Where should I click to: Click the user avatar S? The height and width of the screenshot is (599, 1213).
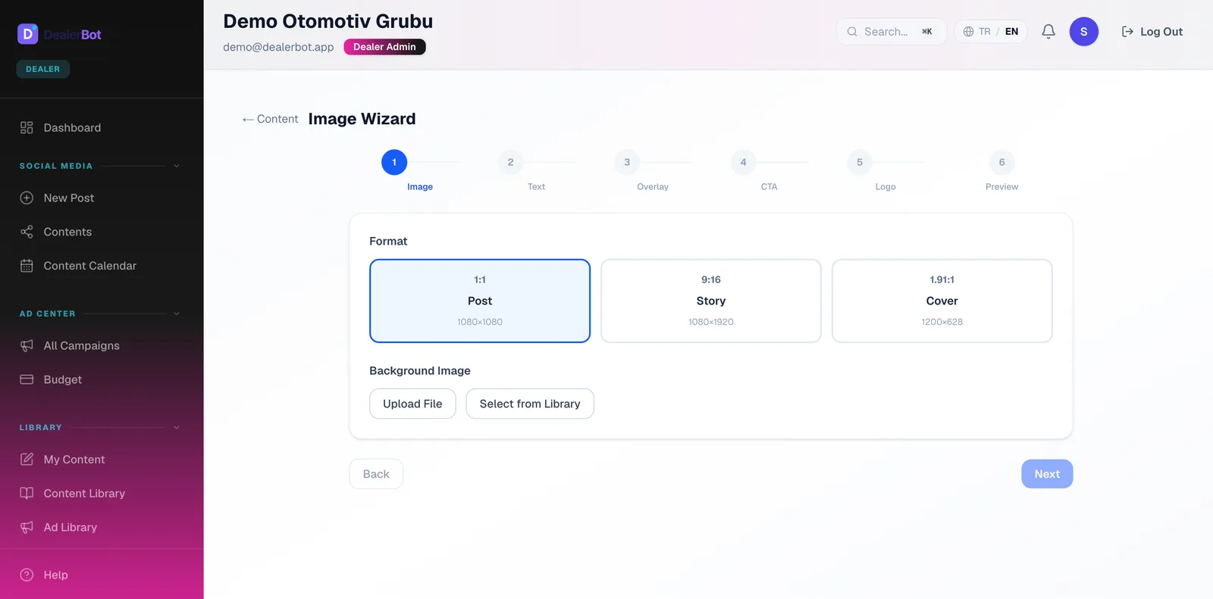pyautogui.click(x=1084, y=32)
